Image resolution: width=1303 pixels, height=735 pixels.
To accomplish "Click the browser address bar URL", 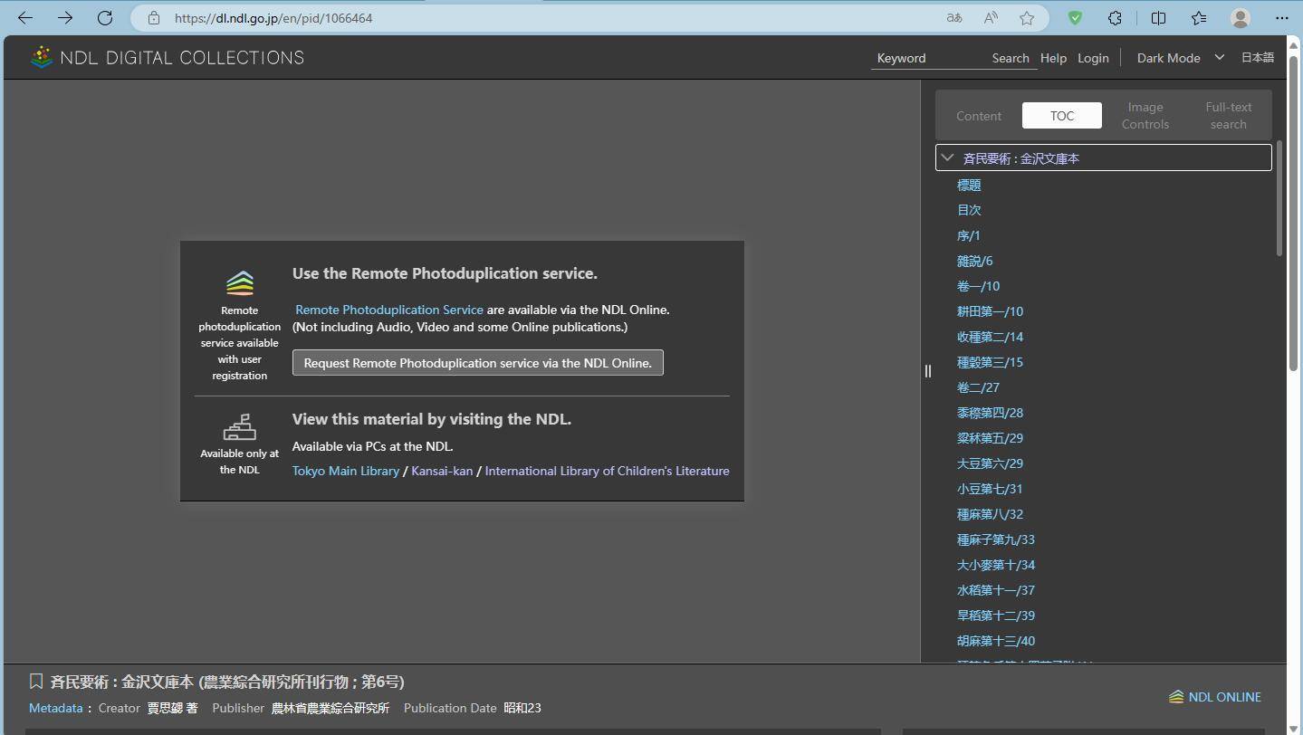I will point(273,18).
